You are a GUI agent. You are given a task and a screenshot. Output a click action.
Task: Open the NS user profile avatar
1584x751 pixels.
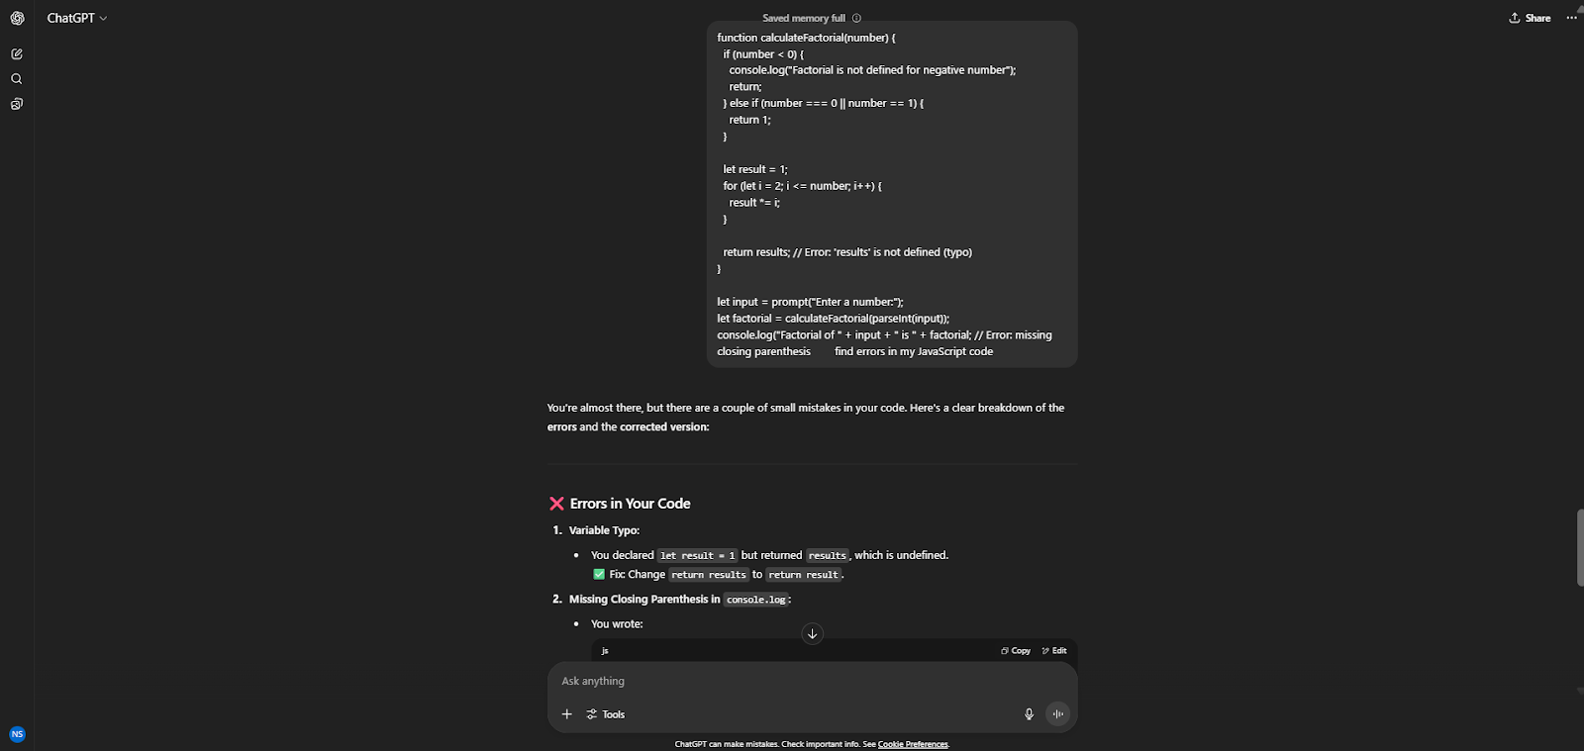(x=17, y=734)
